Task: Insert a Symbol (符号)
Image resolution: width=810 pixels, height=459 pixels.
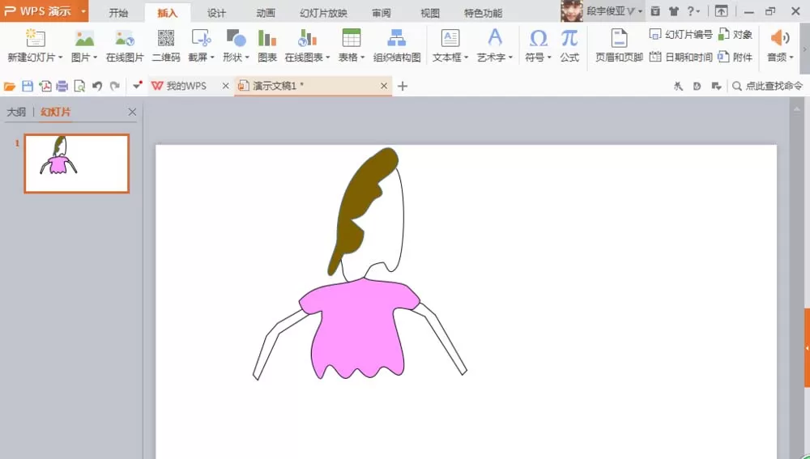Action: point(539,38)
